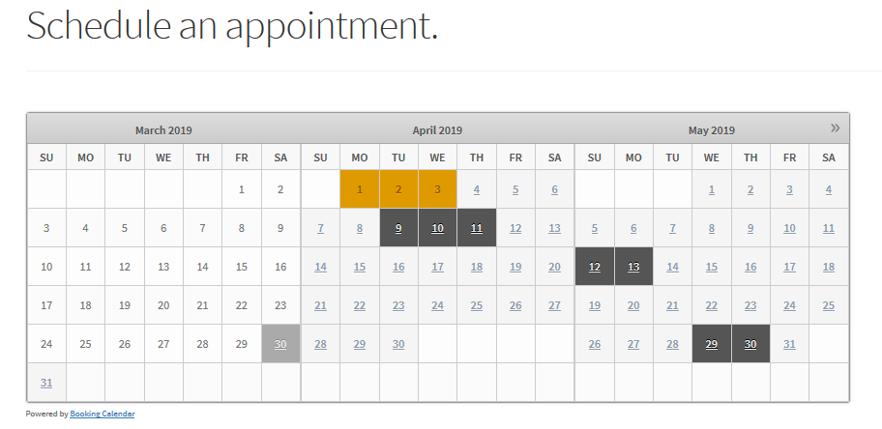Pick May 29 in the calendar
882x429 pixels.
pyautogui.click(x=712, y=344)
